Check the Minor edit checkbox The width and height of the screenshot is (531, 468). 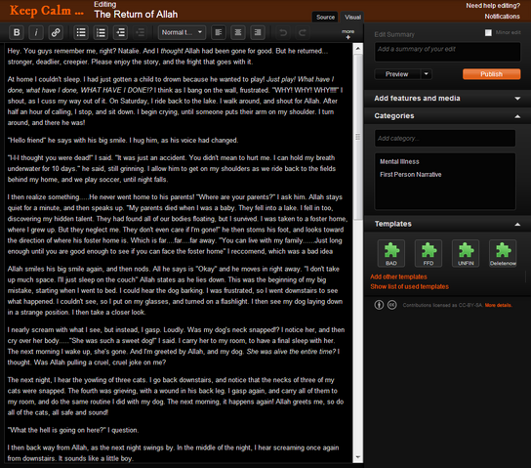[x=488, y=32]
